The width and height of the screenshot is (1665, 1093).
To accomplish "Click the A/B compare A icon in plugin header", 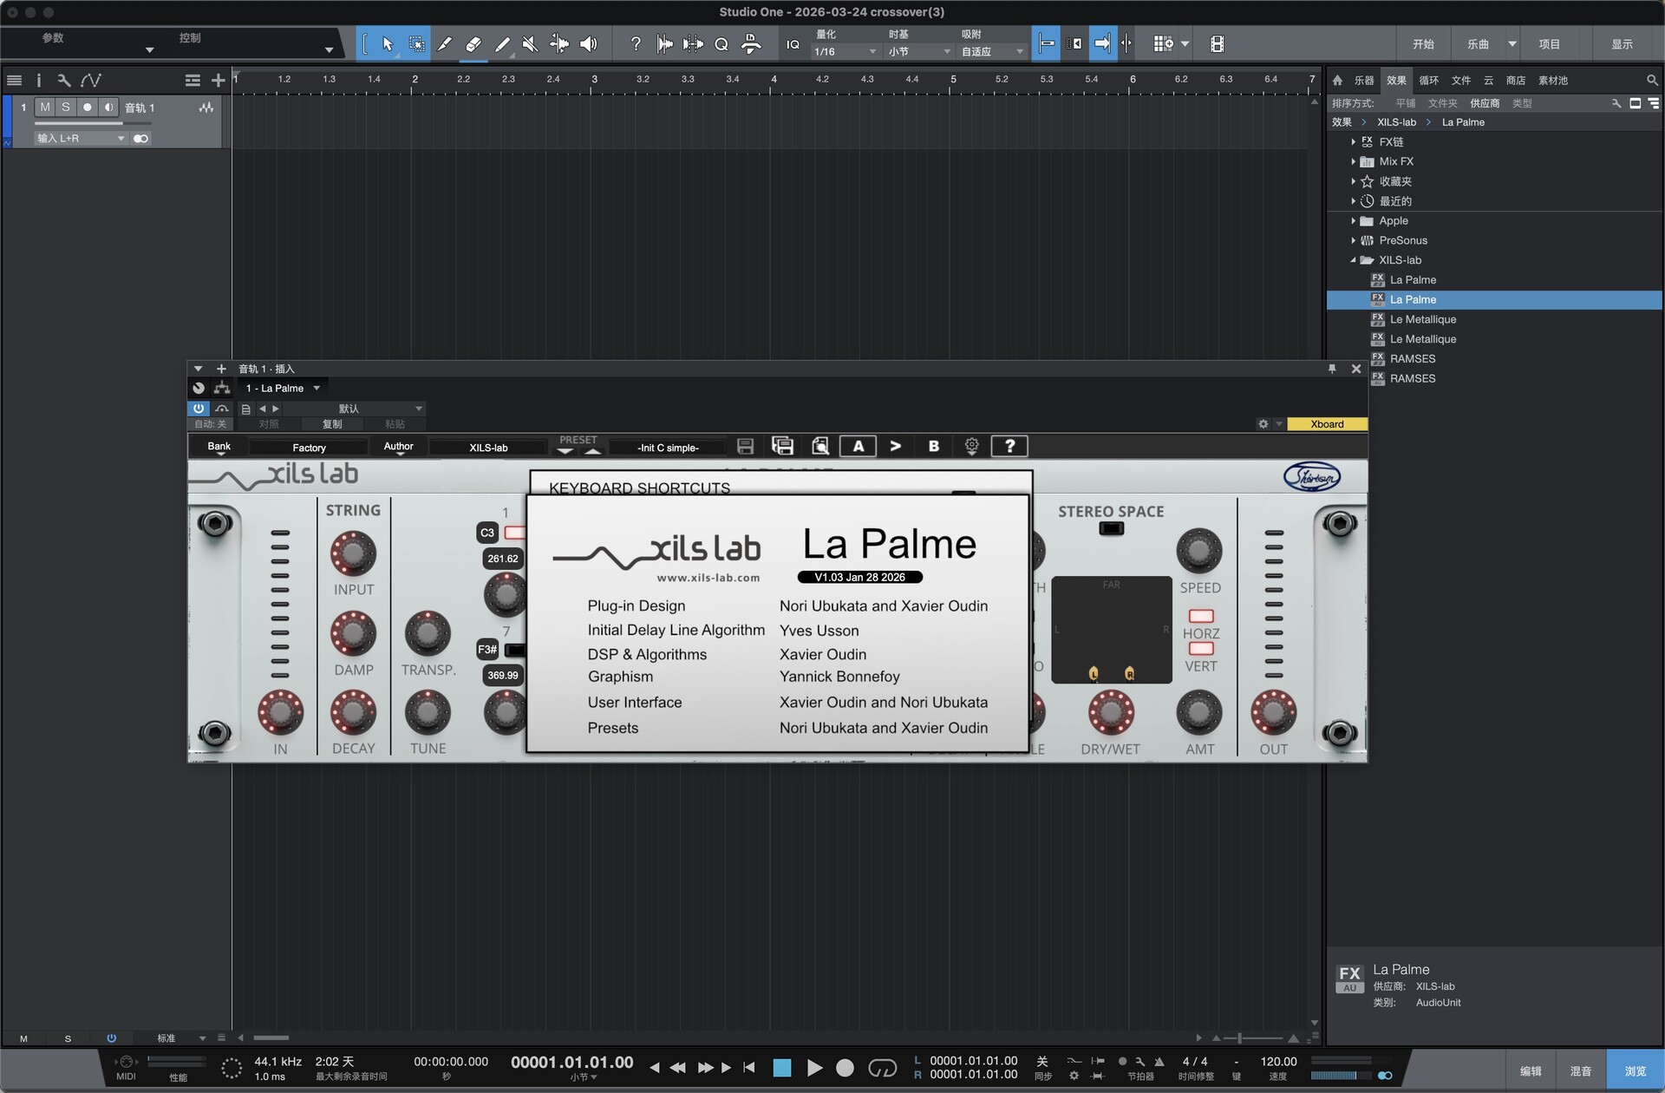I will [x=858, y=446].
